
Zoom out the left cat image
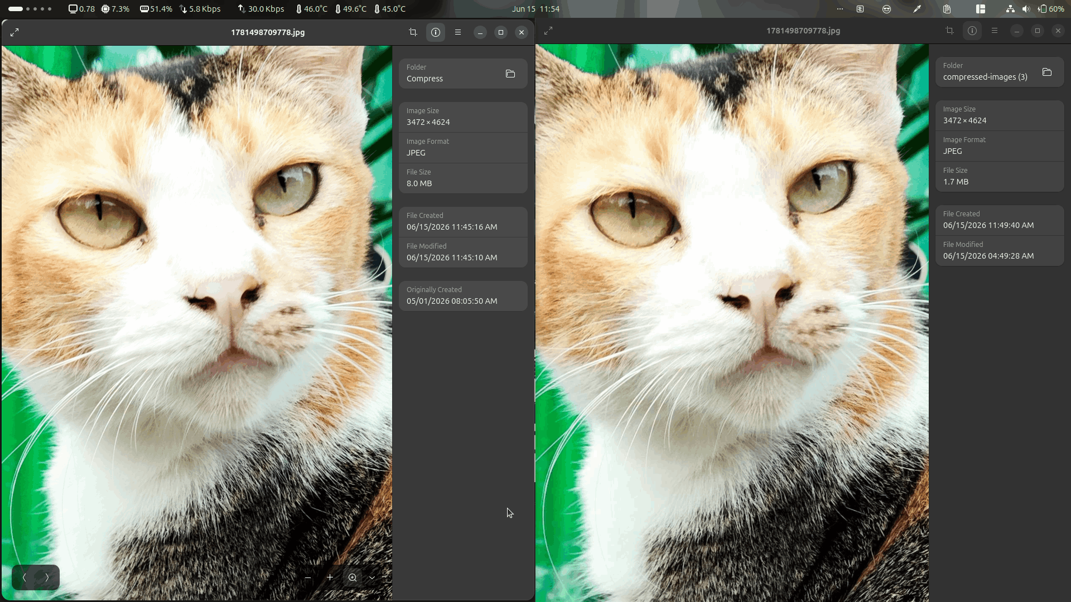pyautogui.click(x=308, y=577)
